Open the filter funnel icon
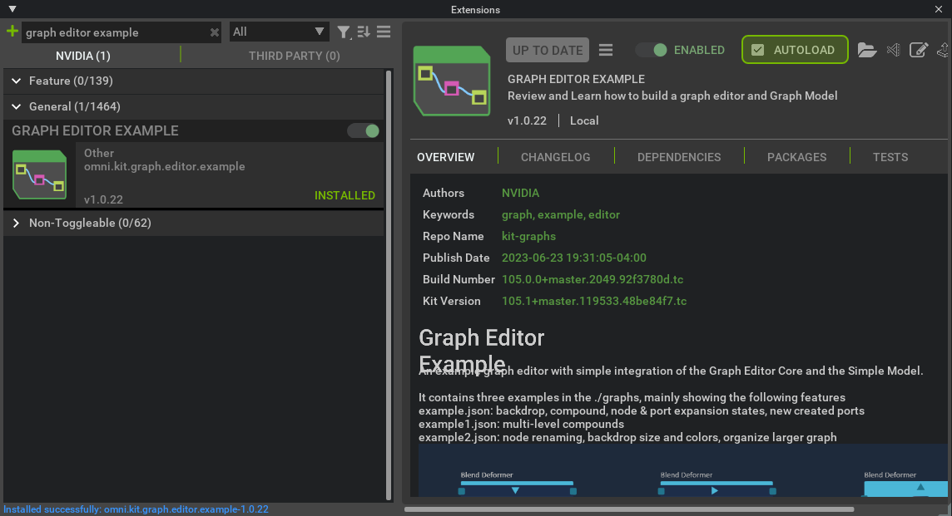This screenshot has height=516, width=952. (x=344, y=32)
